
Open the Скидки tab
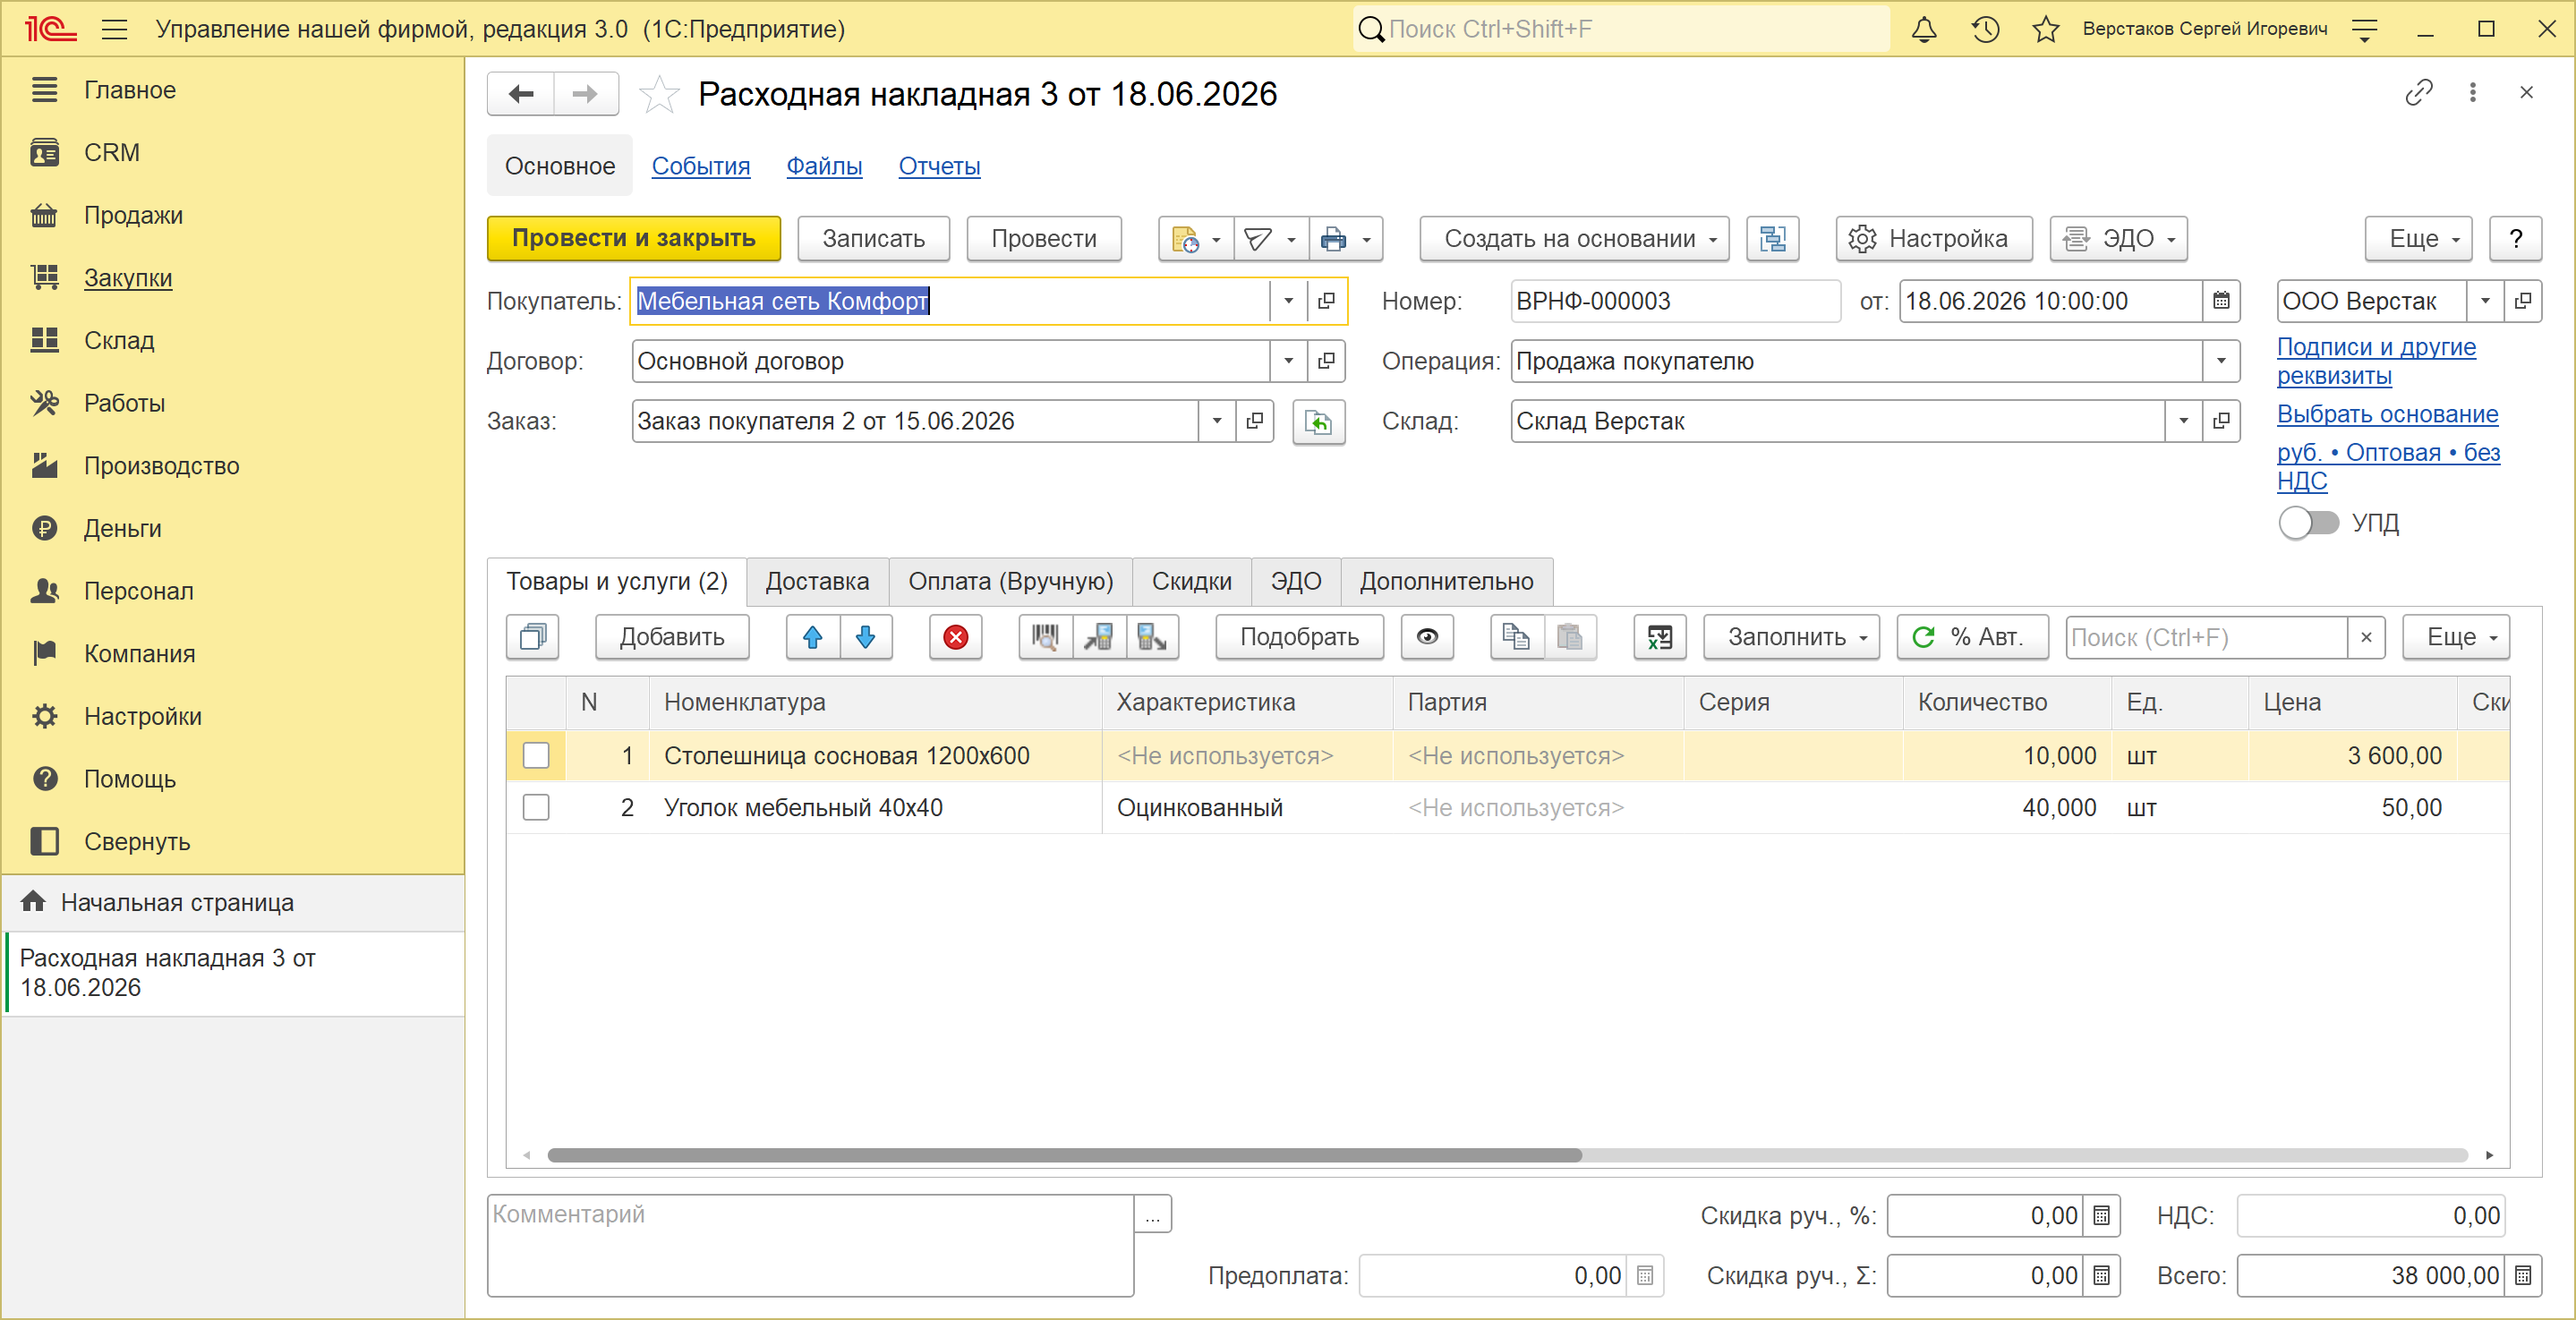pyautogui.click(x=1191, y=582)
